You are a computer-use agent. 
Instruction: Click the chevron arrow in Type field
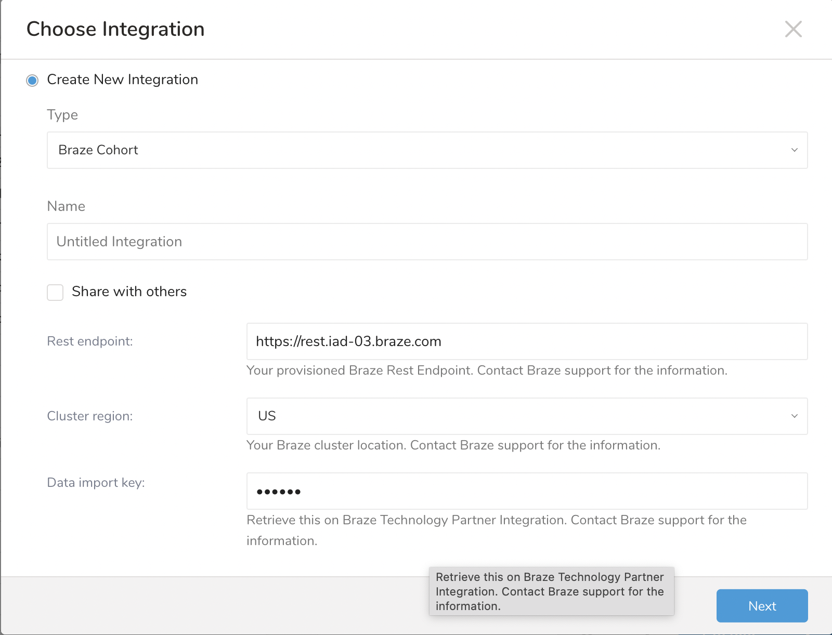(794, 150)
